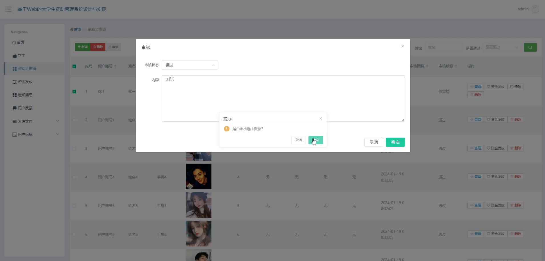
Task: Sort by 用户账号 column arrows
Action: (115, 66)
